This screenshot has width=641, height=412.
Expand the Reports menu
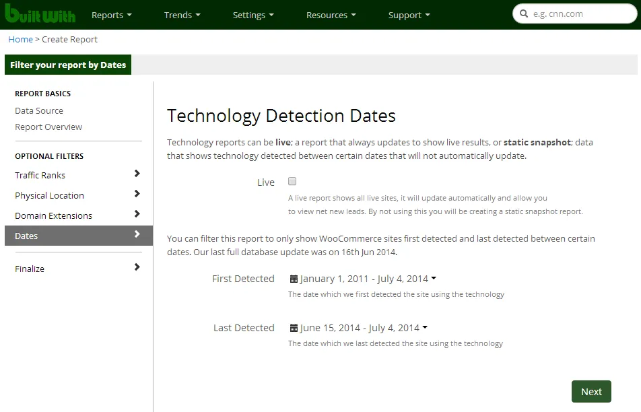pos(111,15)
